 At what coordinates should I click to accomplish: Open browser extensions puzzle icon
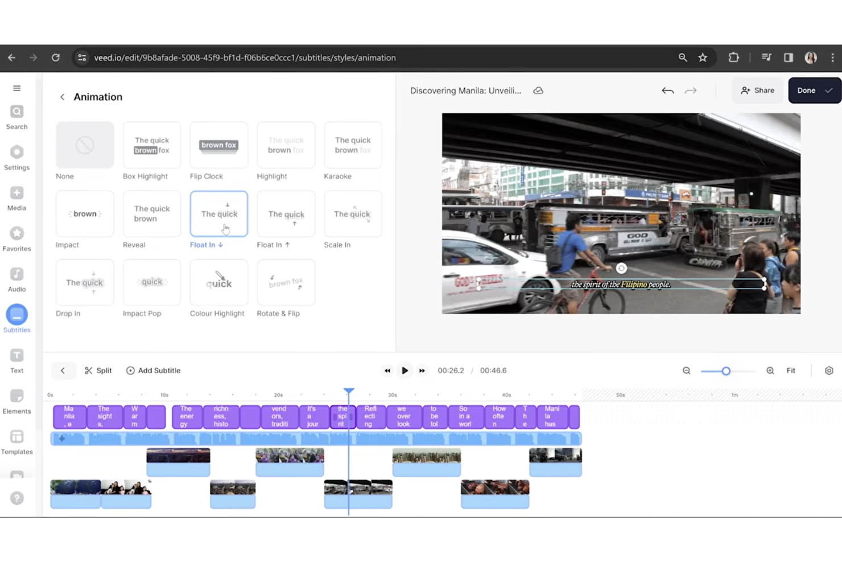734,58
